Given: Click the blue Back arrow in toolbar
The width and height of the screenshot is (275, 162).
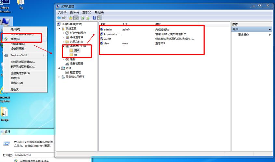Looking at the screenshot, I should click(59, 18).
